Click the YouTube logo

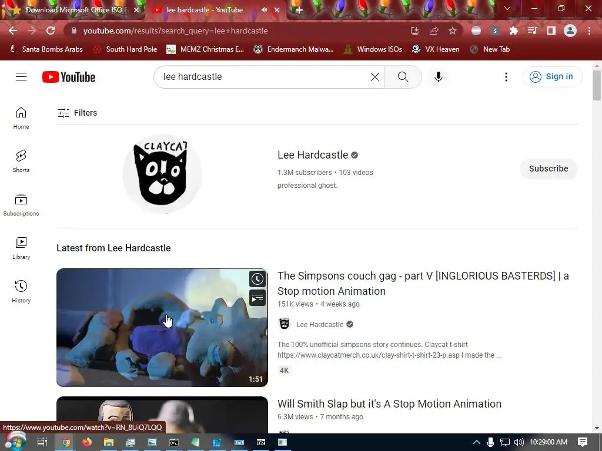(69, 77)
